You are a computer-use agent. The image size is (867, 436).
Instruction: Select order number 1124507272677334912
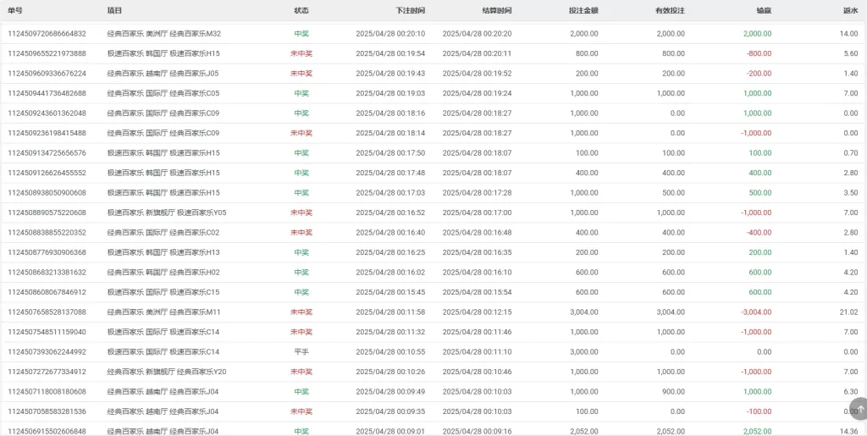pos(47,372)
